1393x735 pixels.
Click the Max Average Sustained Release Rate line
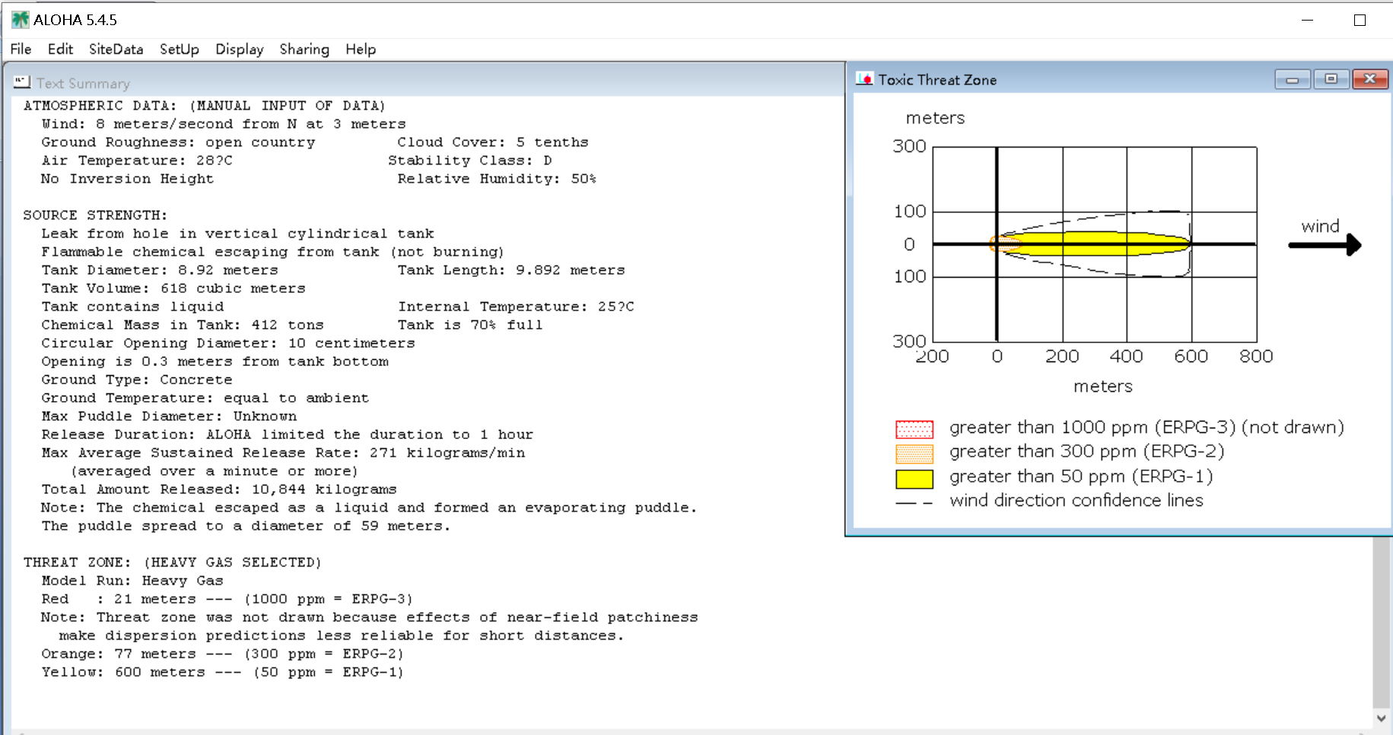click(x=283, y=453)
